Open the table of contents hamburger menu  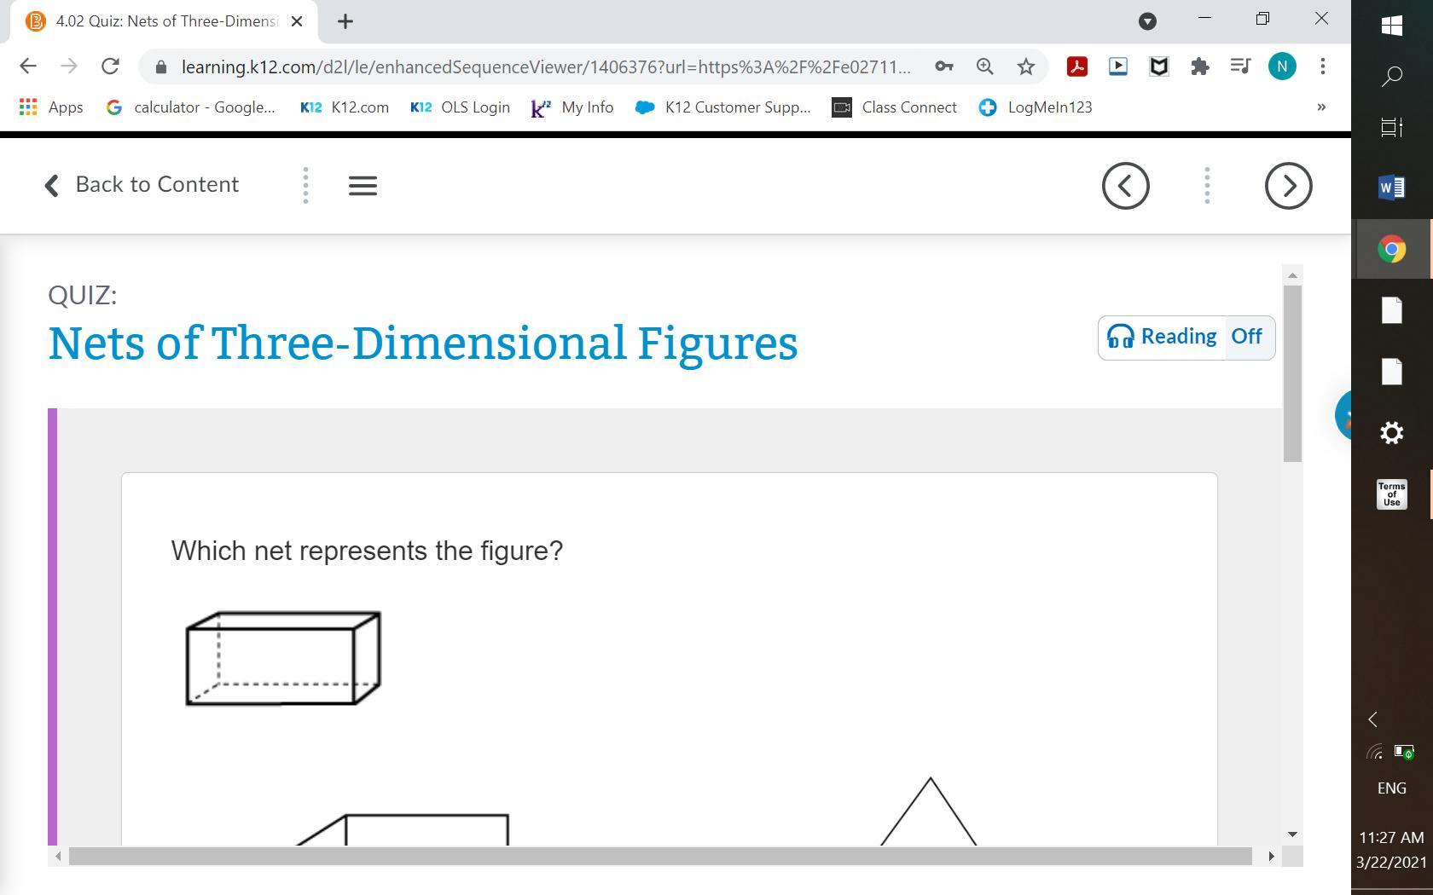pyautogui.click(x=363, y=185)
